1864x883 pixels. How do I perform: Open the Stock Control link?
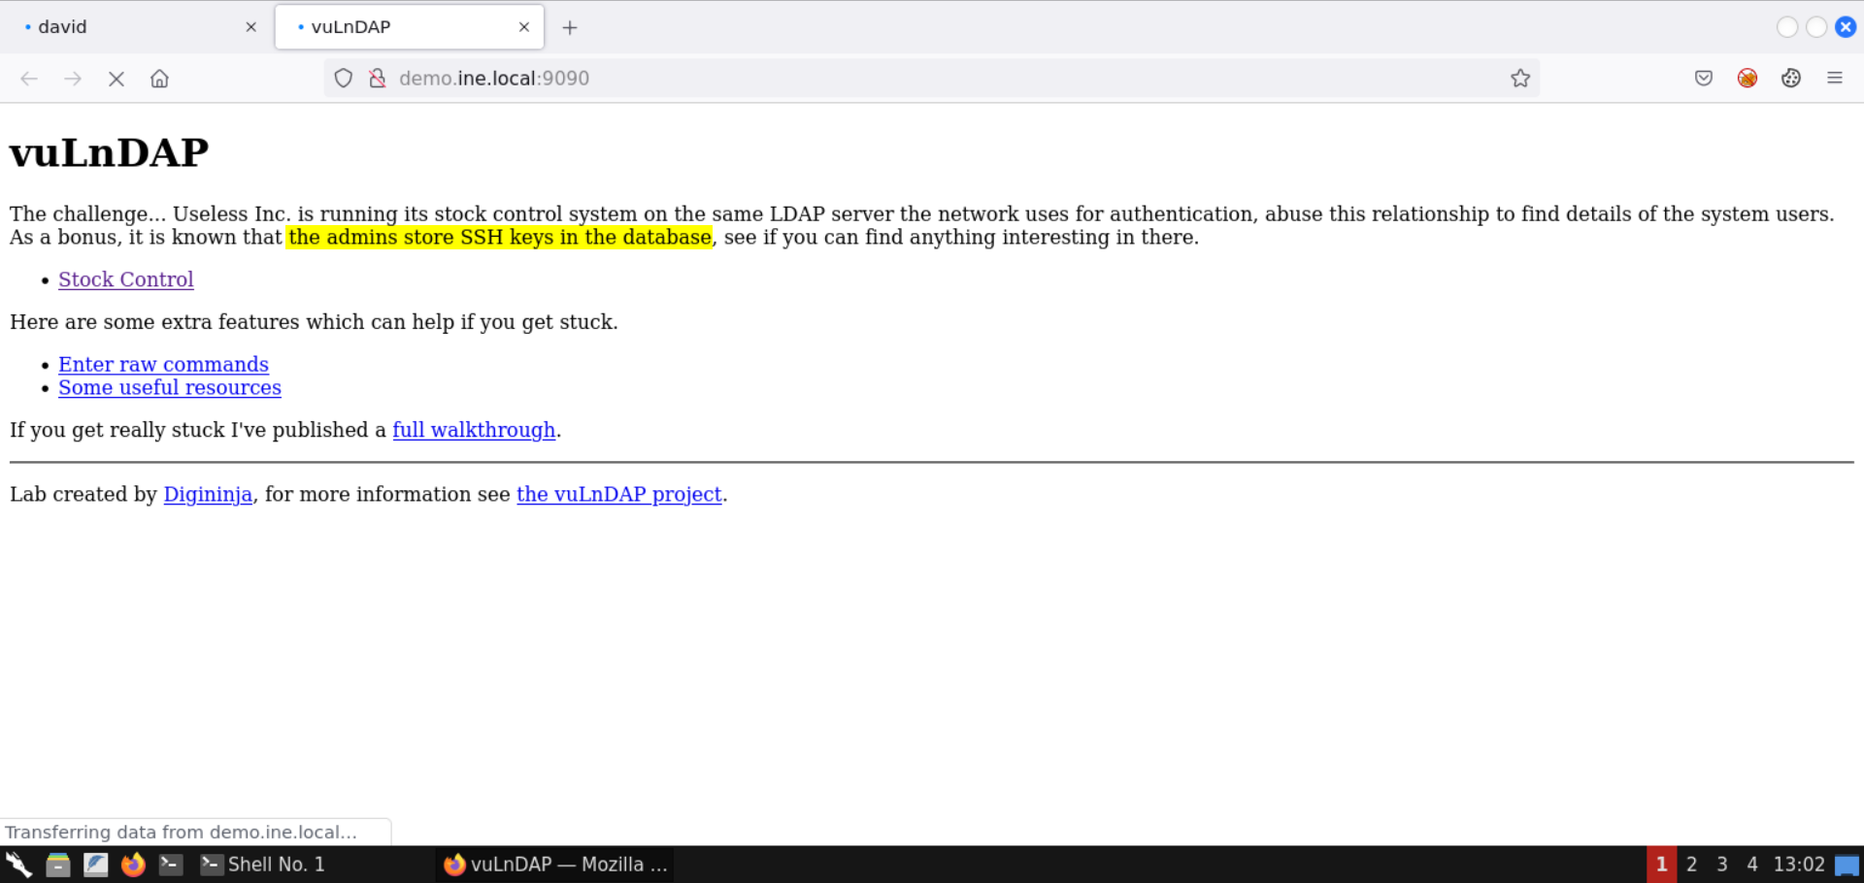(x=126, y=279)
